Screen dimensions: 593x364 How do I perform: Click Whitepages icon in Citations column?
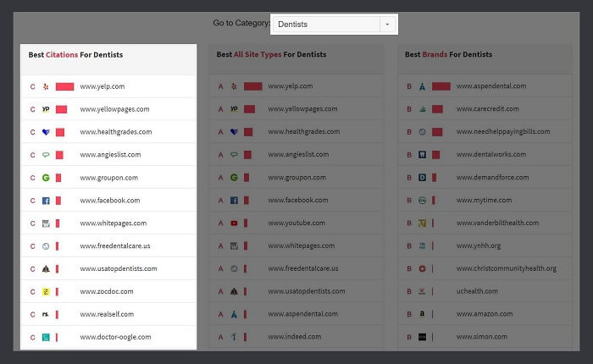[46, 223]
